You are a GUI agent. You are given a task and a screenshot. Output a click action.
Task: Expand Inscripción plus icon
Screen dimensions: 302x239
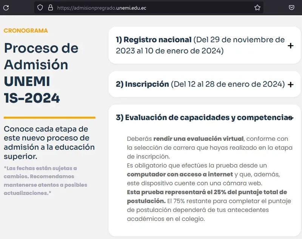coord(290,84)
